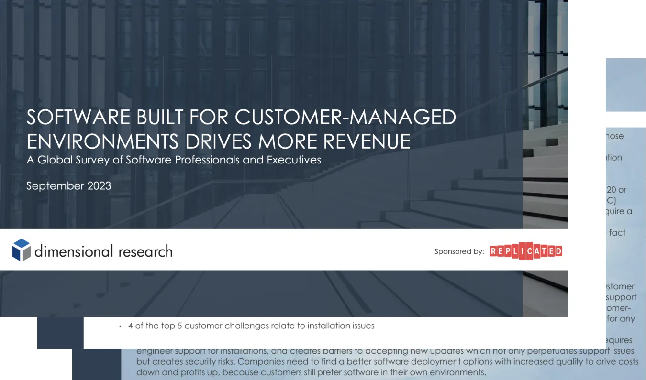Click the line starting "but creates security risks"
This screenshot has height=380, width=646.
387,362
